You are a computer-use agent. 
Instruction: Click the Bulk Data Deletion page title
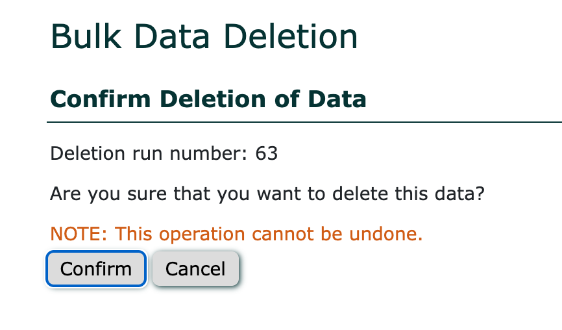(204, 36)
